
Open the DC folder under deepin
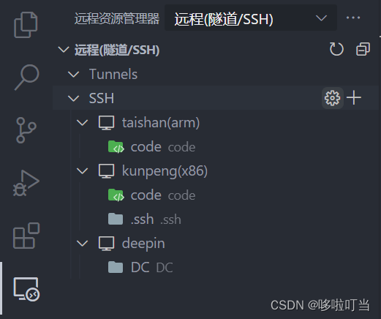[x=140, y=267]
